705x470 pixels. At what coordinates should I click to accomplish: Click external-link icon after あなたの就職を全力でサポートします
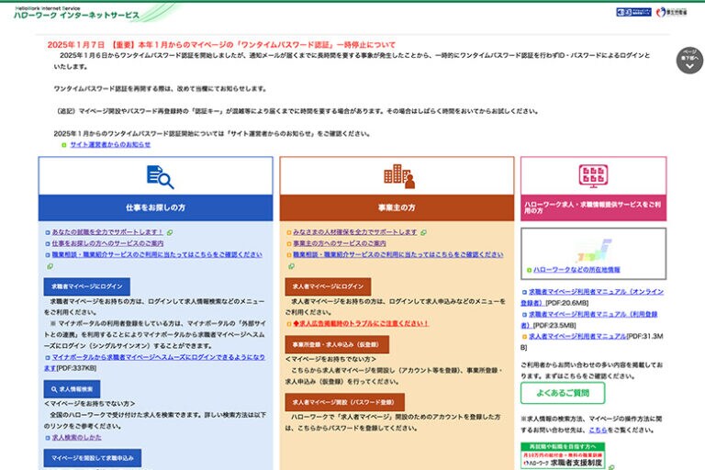(170, 232)
